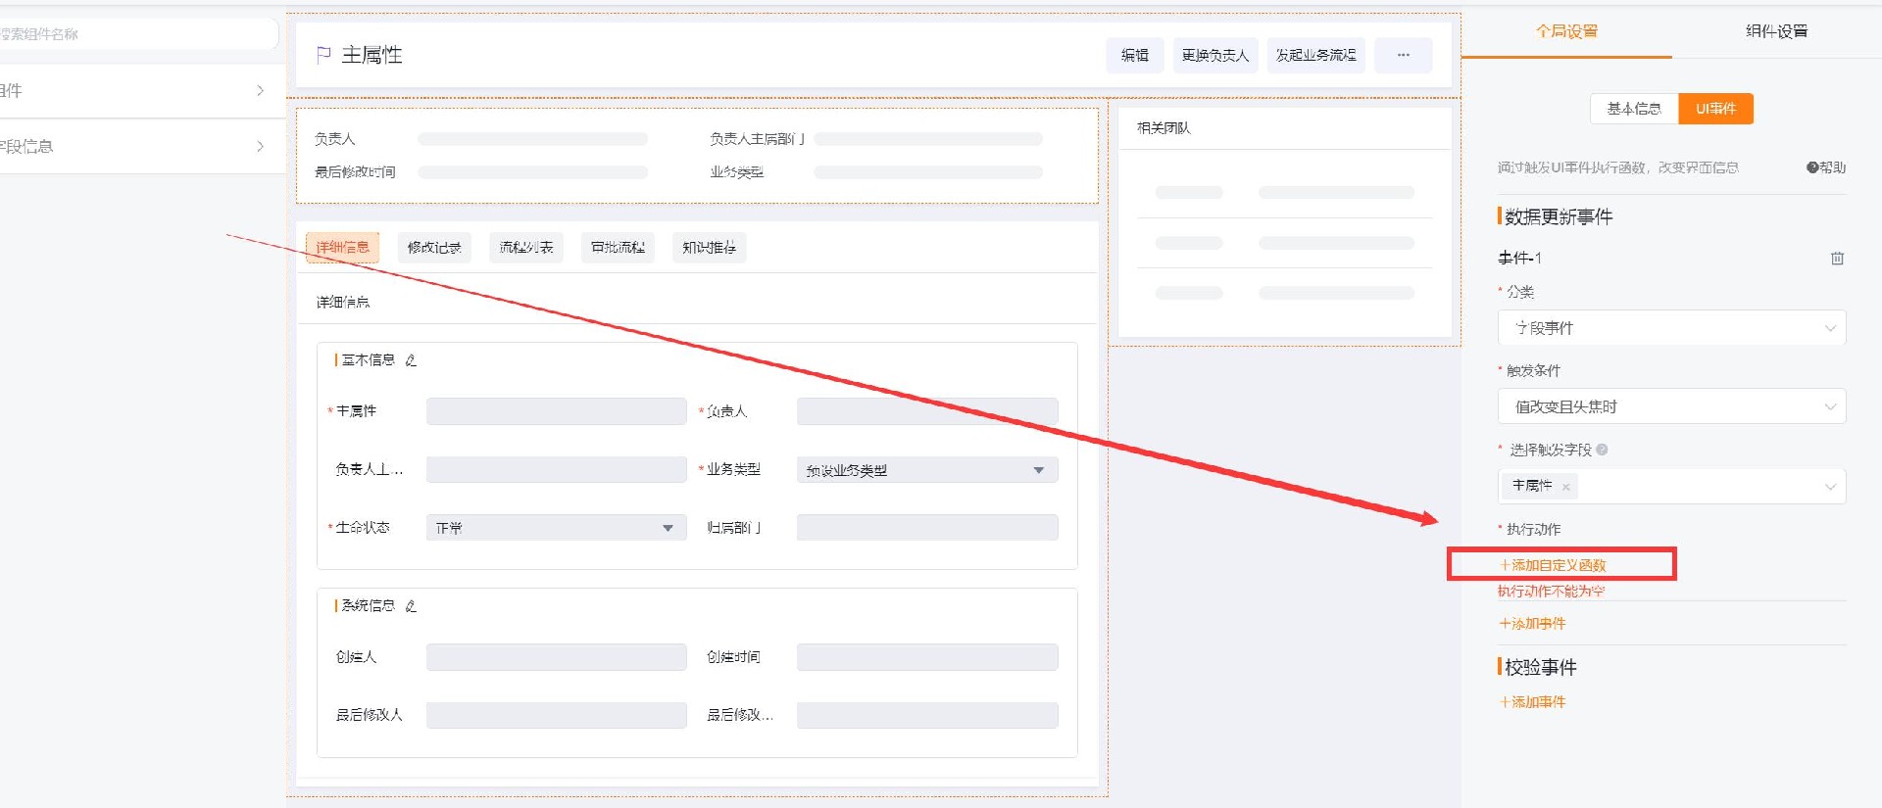This screenshot has height=808, width=1882.
Task: Click the 编辑 button
Action: pos(1135,55)
